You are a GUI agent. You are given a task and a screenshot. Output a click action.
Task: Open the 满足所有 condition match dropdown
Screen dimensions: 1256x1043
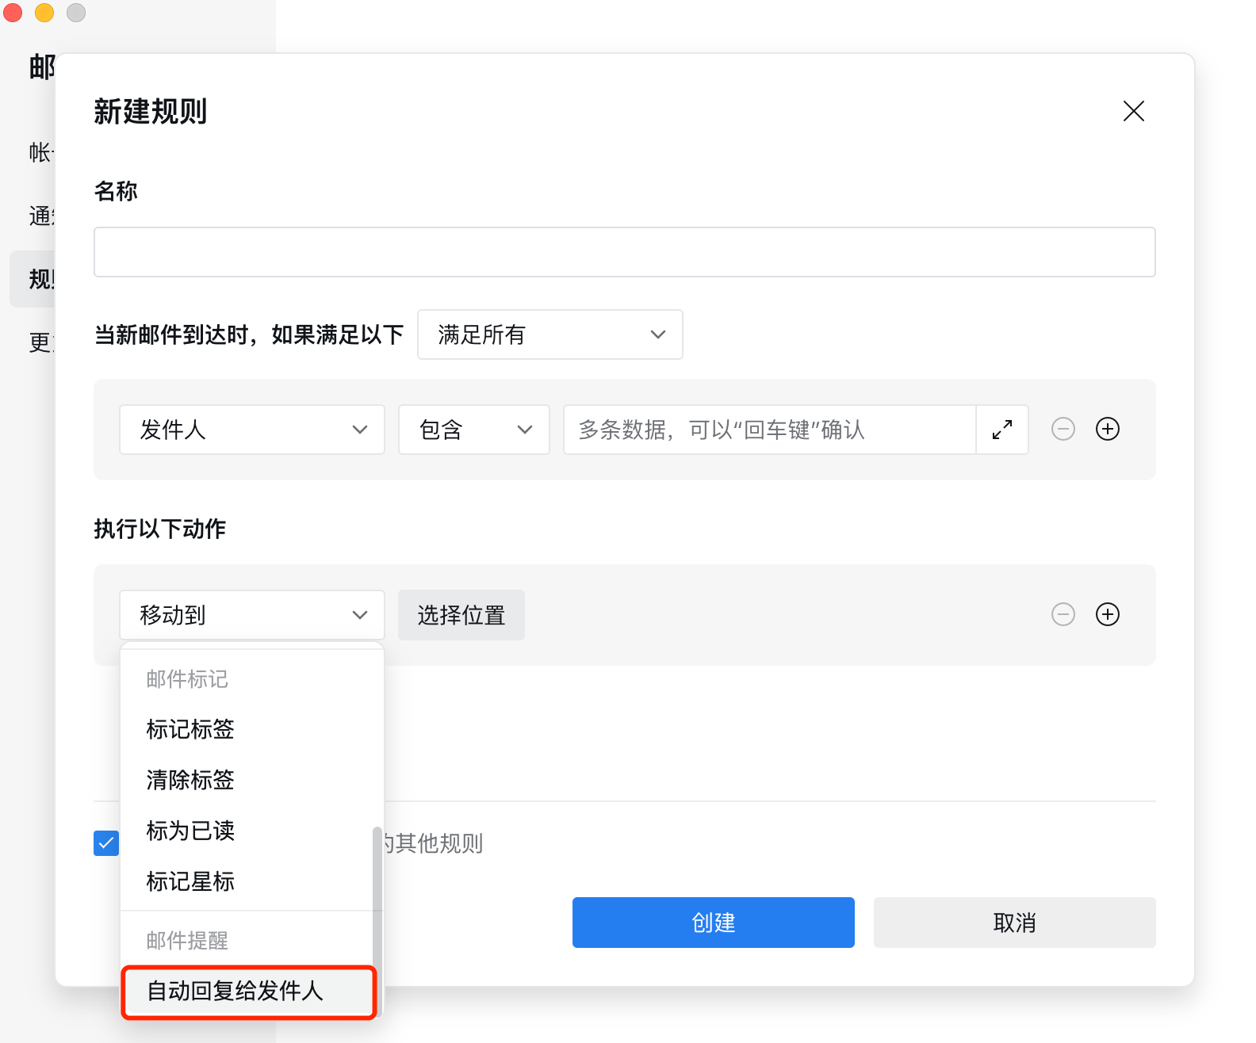tap(549, 334)
